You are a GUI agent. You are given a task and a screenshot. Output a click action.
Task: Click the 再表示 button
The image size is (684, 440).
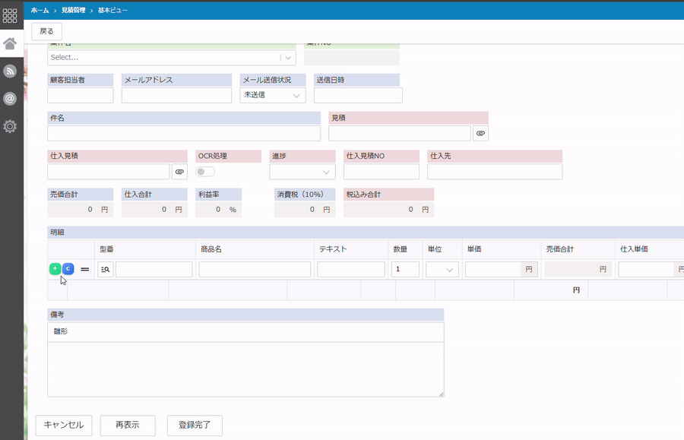pos(128,425)
